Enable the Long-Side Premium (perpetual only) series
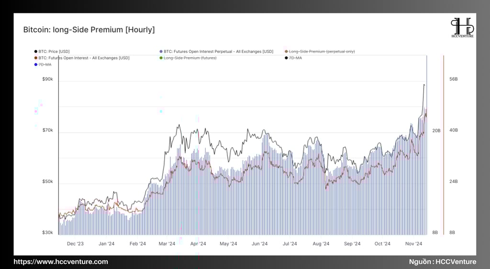Viewport: 490px width, 269px height. [320, 52]
